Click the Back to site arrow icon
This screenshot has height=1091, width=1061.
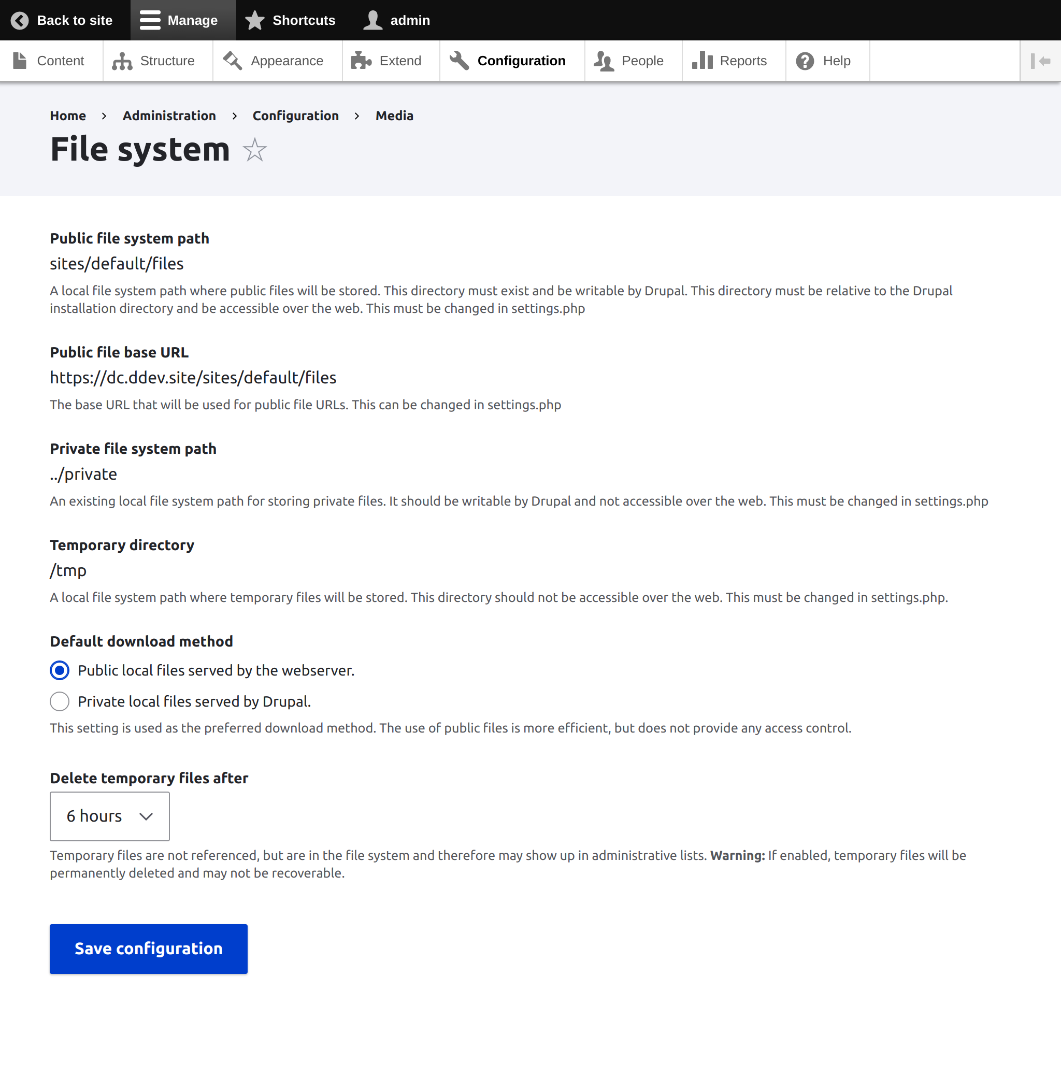click(20, 21)
